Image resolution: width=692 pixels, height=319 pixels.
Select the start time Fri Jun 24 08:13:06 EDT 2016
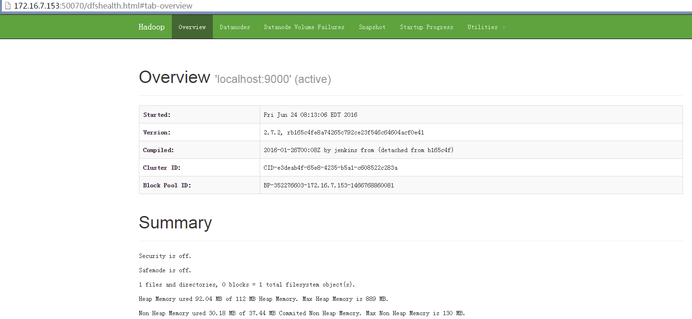tap(311, 115)
